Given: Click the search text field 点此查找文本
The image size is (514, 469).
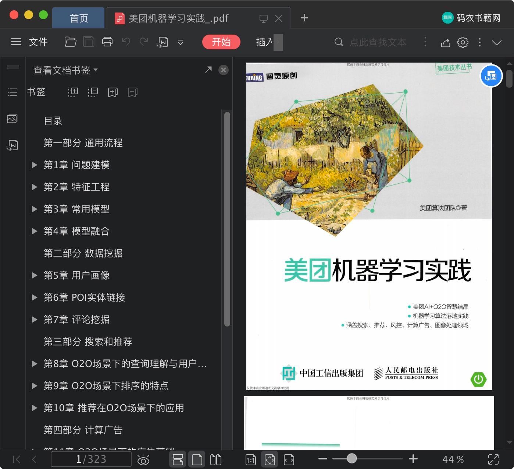Looking at the screenshot, I should [x=378, y=42].
